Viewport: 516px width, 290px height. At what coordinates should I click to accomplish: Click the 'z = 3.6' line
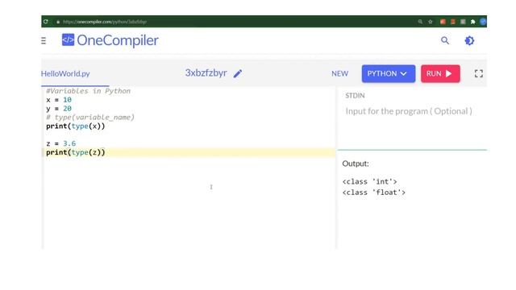[x=61, y=143]
